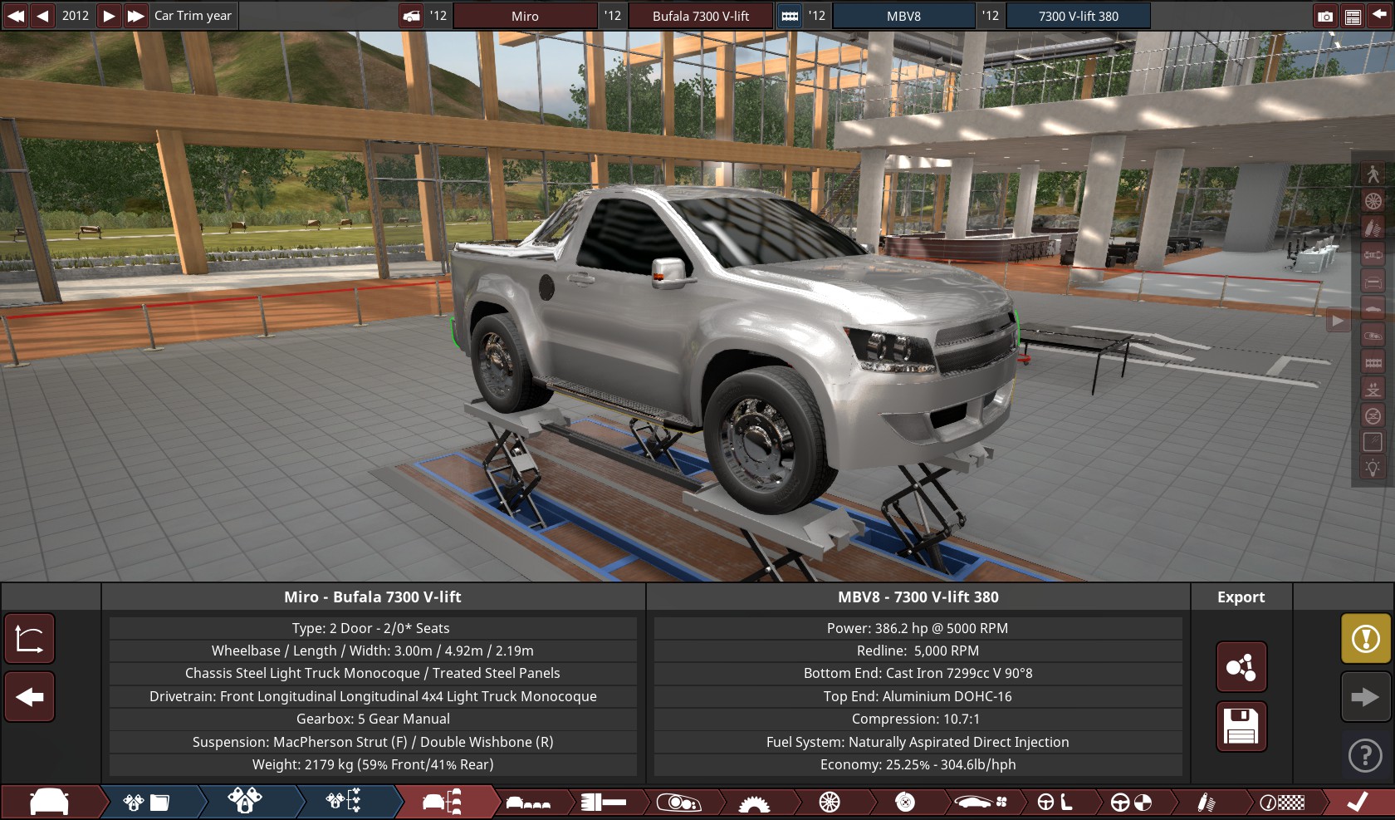This screenshot has height=820, width=1395.
Task: Click the fast-forward year double-arrow button
Action: [135, 16]
